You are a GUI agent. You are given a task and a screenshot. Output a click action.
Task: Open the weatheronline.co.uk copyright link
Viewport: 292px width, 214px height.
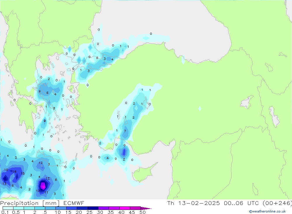click(267, 211)
